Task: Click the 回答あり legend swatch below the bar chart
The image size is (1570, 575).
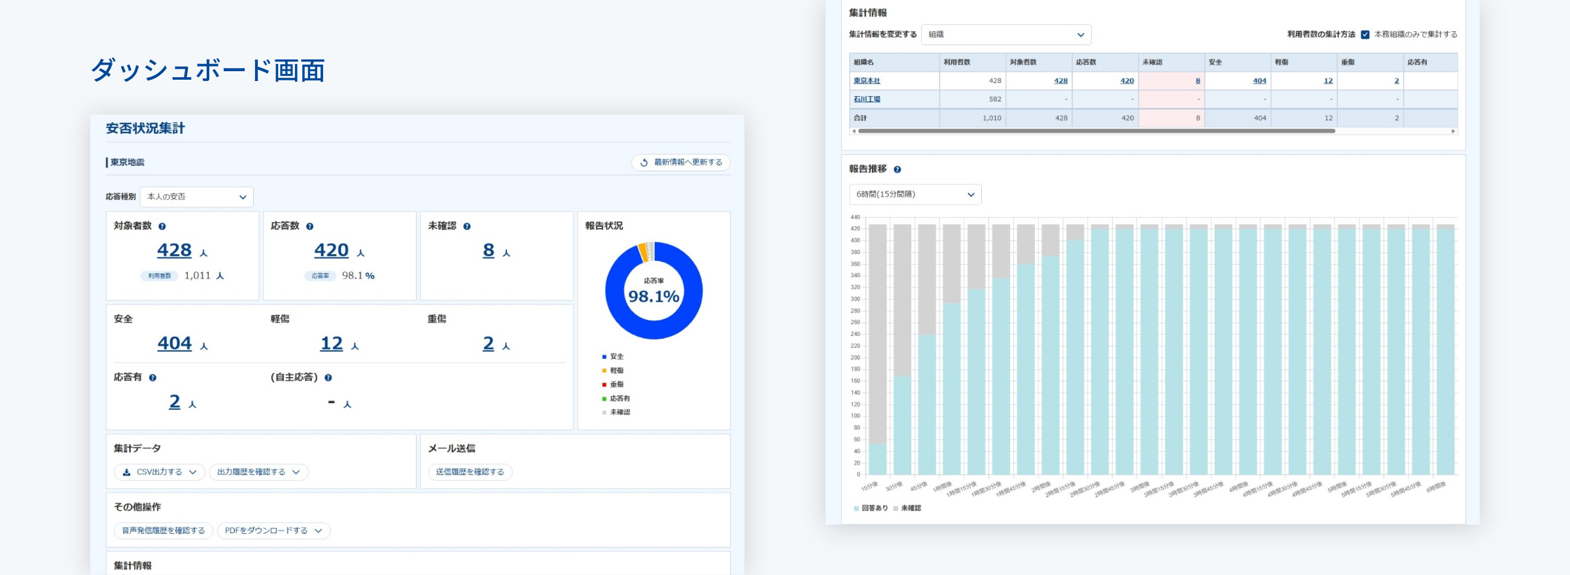Action: click(856, 508)
